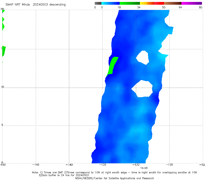Screen dimensions: 205x180
Task: Click the color bar label "18"
Action: click(x=119, y=7)
